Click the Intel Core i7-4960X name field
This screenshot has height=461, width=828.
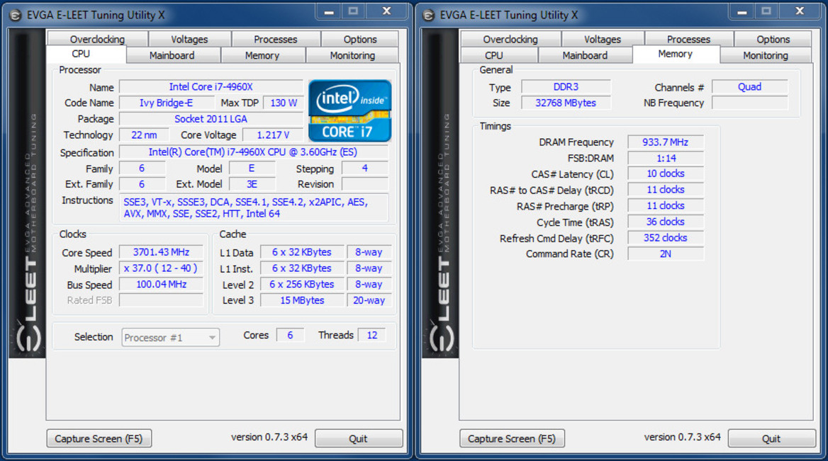point(211,87)
